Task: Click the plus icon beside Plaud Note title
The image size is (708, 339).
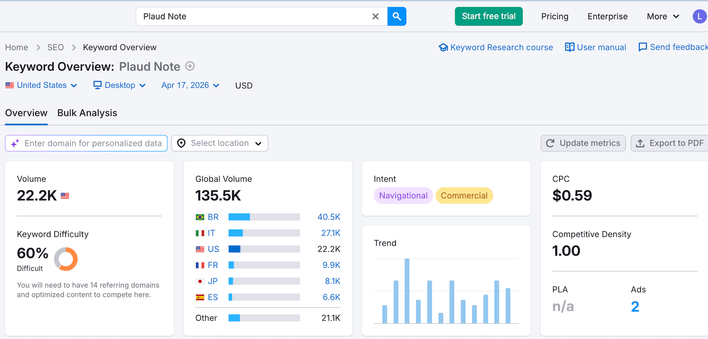Action: point(190,66)
